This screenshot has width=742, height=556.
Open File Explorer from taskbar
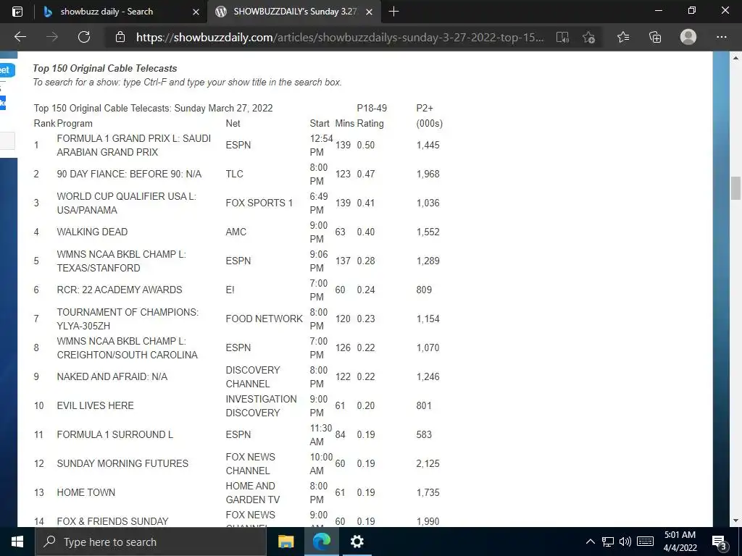click(x=285, y=542)
